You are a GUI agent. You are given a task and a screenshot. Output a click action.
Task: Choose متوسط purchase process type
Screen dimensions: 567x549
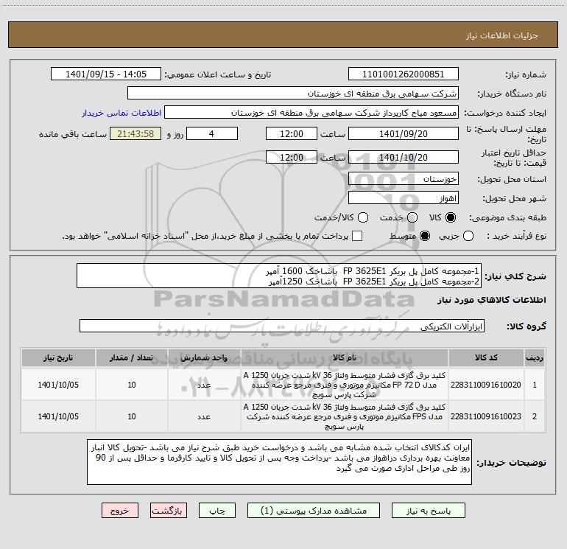[x=425, y=236]
